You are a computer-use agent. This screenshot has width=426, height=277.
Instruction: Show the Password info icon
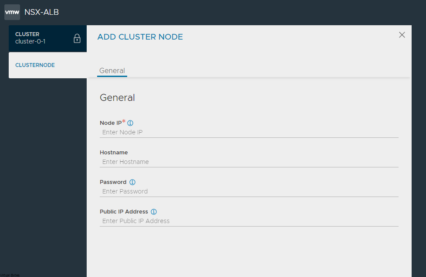[132, 182]
